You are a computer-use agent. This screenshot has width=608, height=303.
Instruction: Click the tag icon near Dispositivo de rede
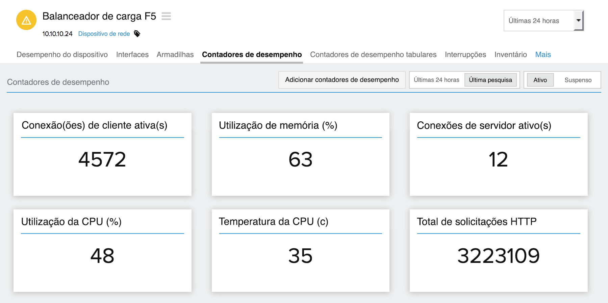click(136, 34)
